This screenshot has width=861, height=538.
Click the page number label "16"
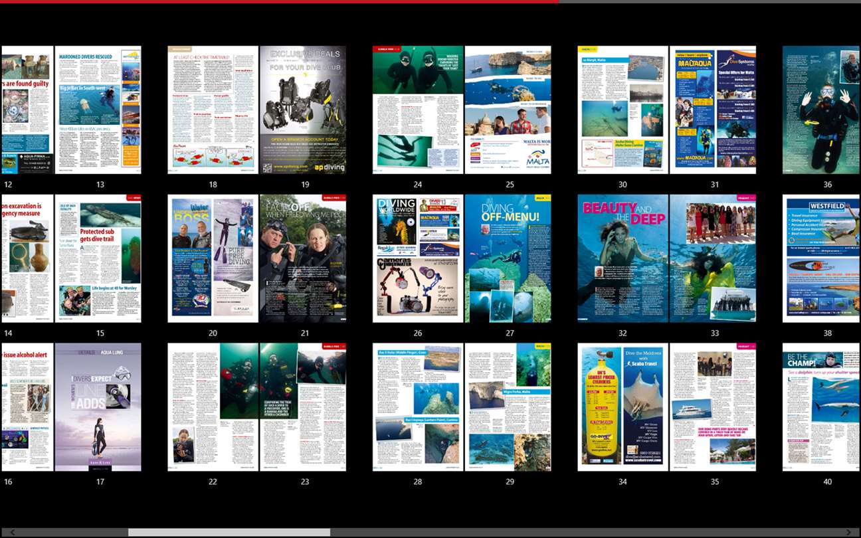pos(8,482)
